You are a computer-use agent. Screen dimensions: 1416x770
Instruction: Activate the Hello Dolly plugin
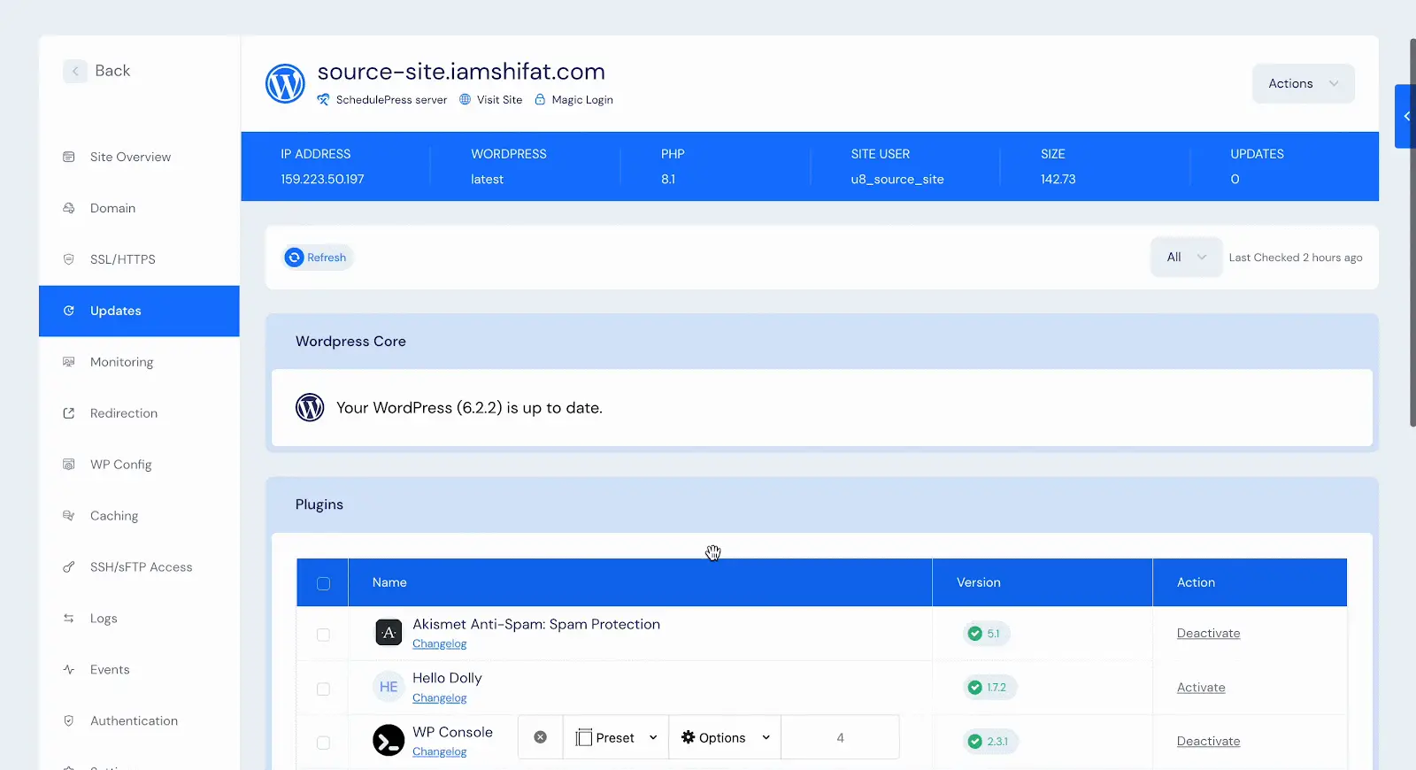pyautogui.click(x=1201, y=688)
